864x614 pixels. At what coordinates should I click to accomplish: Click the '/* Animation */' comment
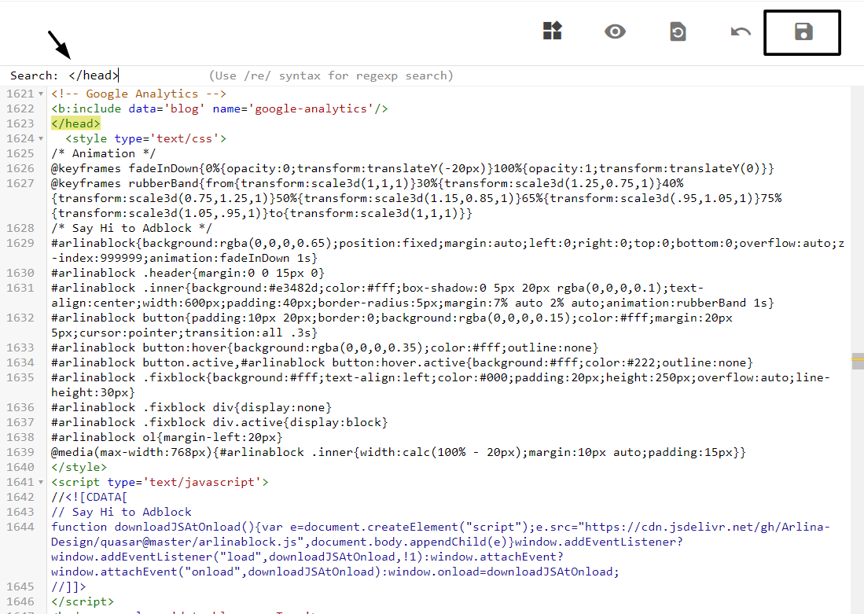(104, 153)
